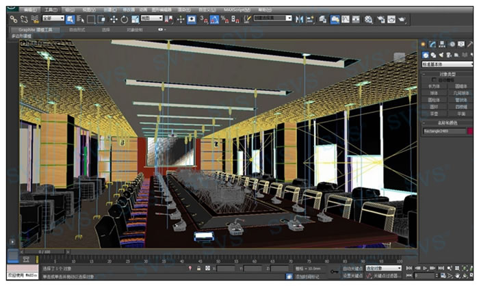The width and height of the screenshot is (479, 286).
Task: Switch to the Modify command panel tab
Action: pos(432,44)
